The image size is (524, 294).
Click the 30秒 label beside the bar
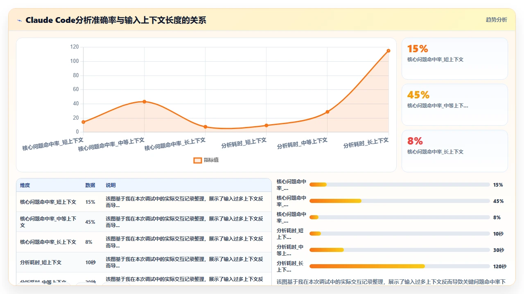(499, 250)
